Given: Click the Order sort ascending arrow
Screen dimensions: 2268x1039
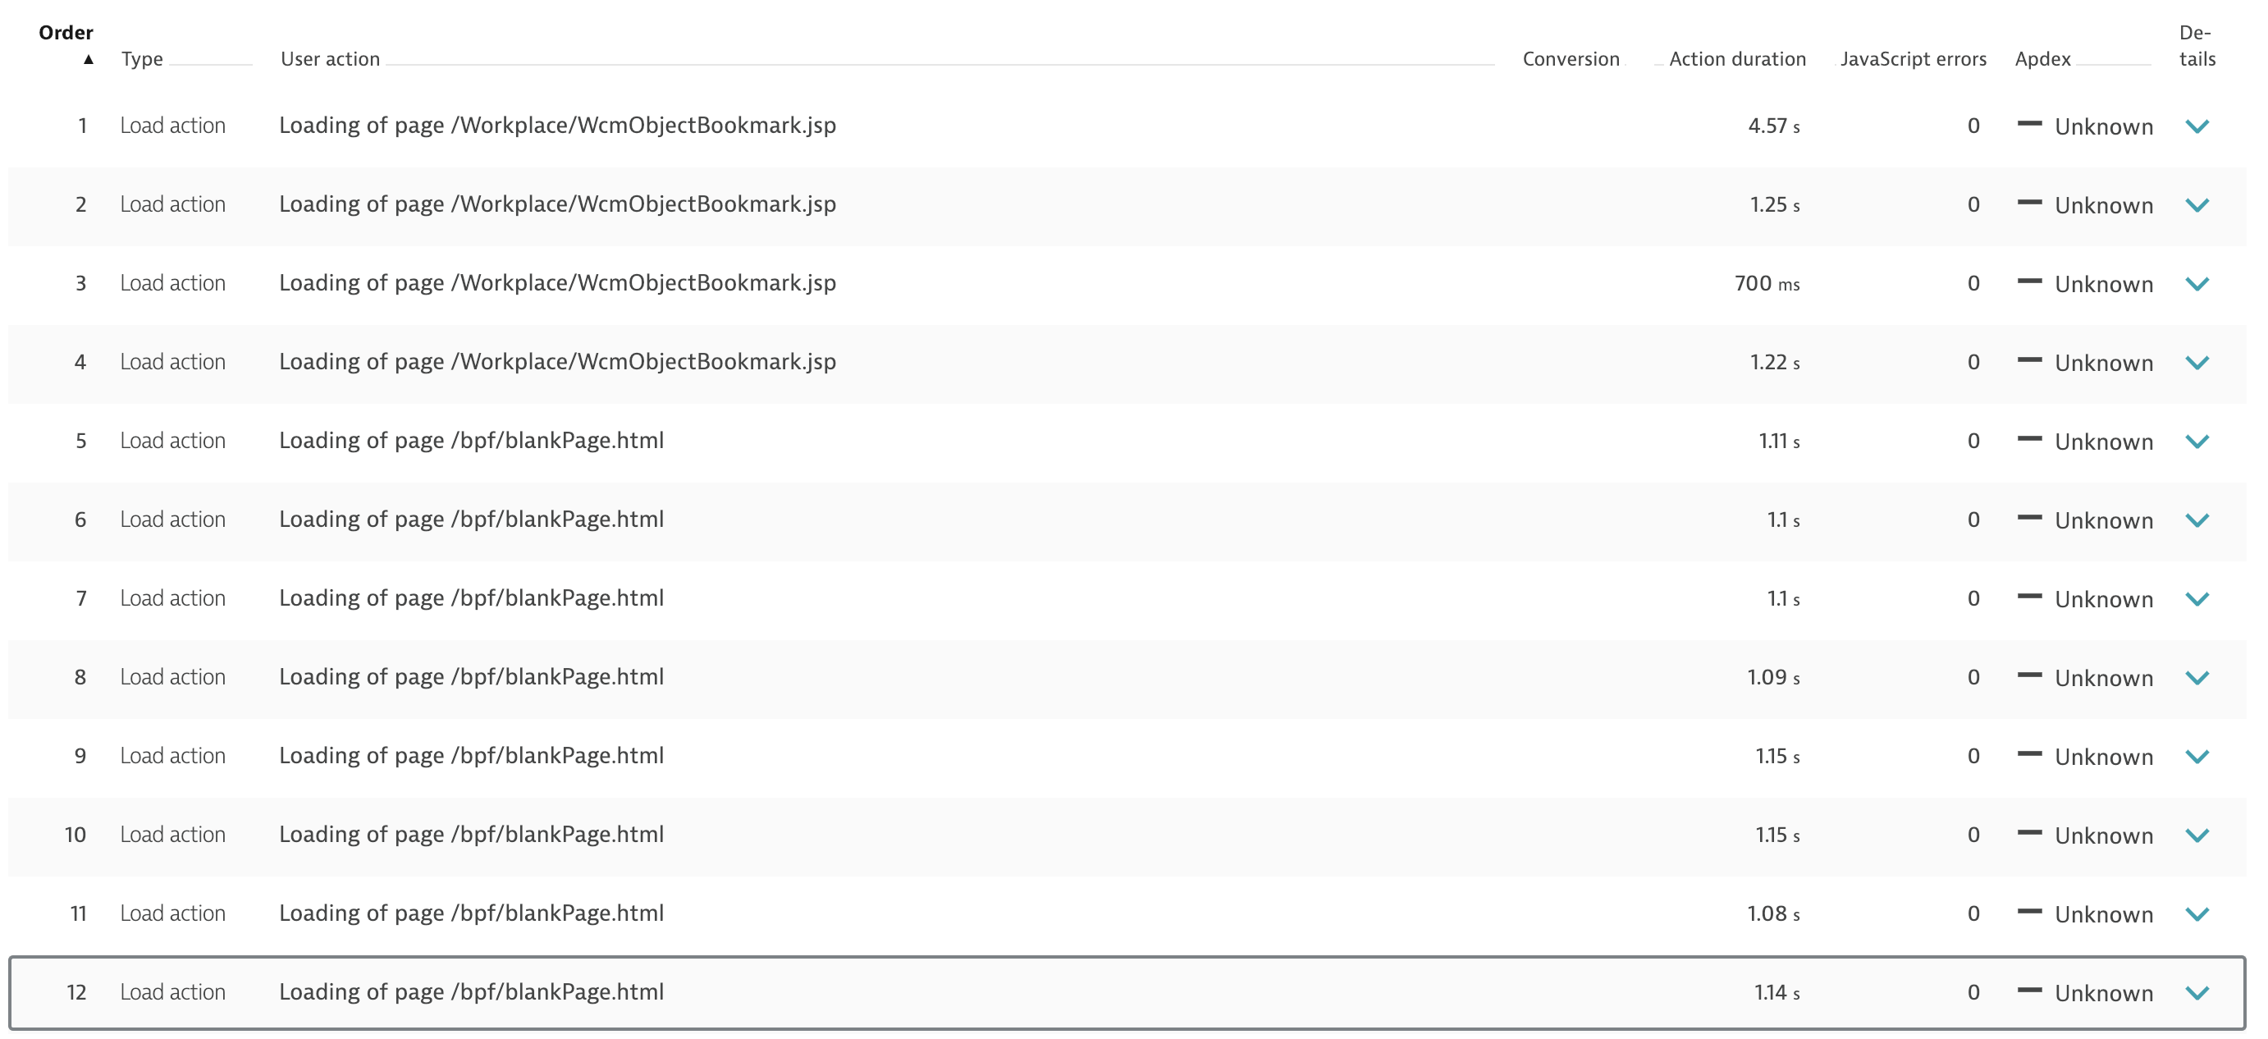Looking at the screenshot, I should [88, 60].
